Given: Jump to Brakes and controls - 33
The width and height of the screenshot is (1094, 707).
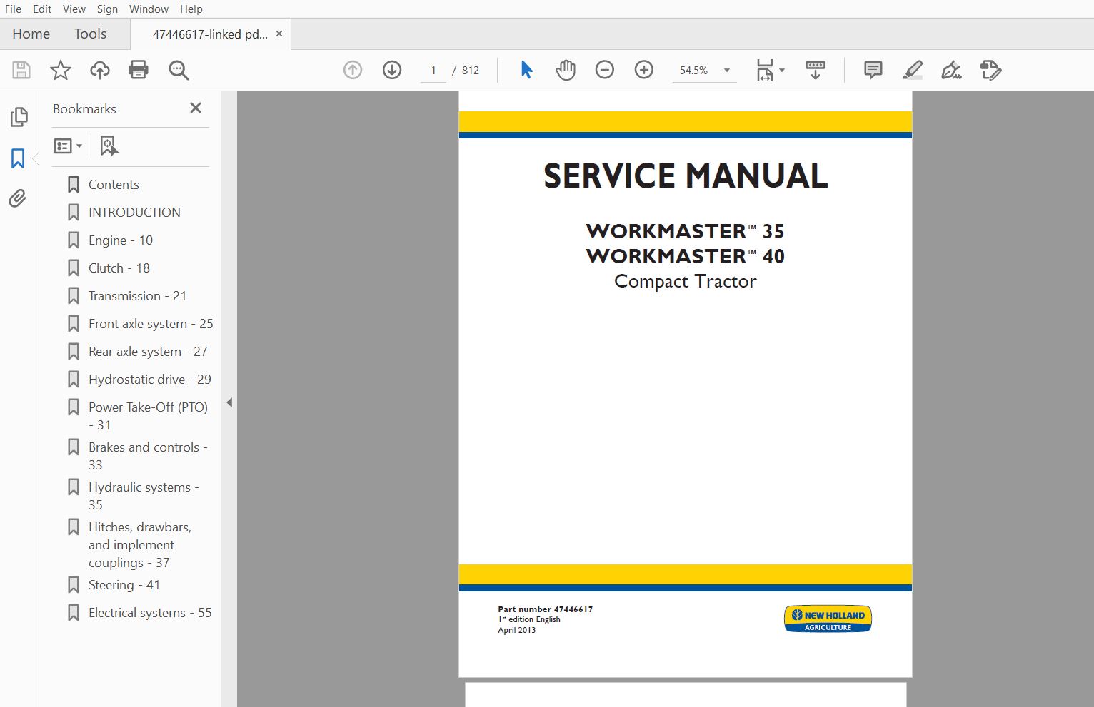Looking at the screenshot, I should pyautogui.click(x=148, y=455).
